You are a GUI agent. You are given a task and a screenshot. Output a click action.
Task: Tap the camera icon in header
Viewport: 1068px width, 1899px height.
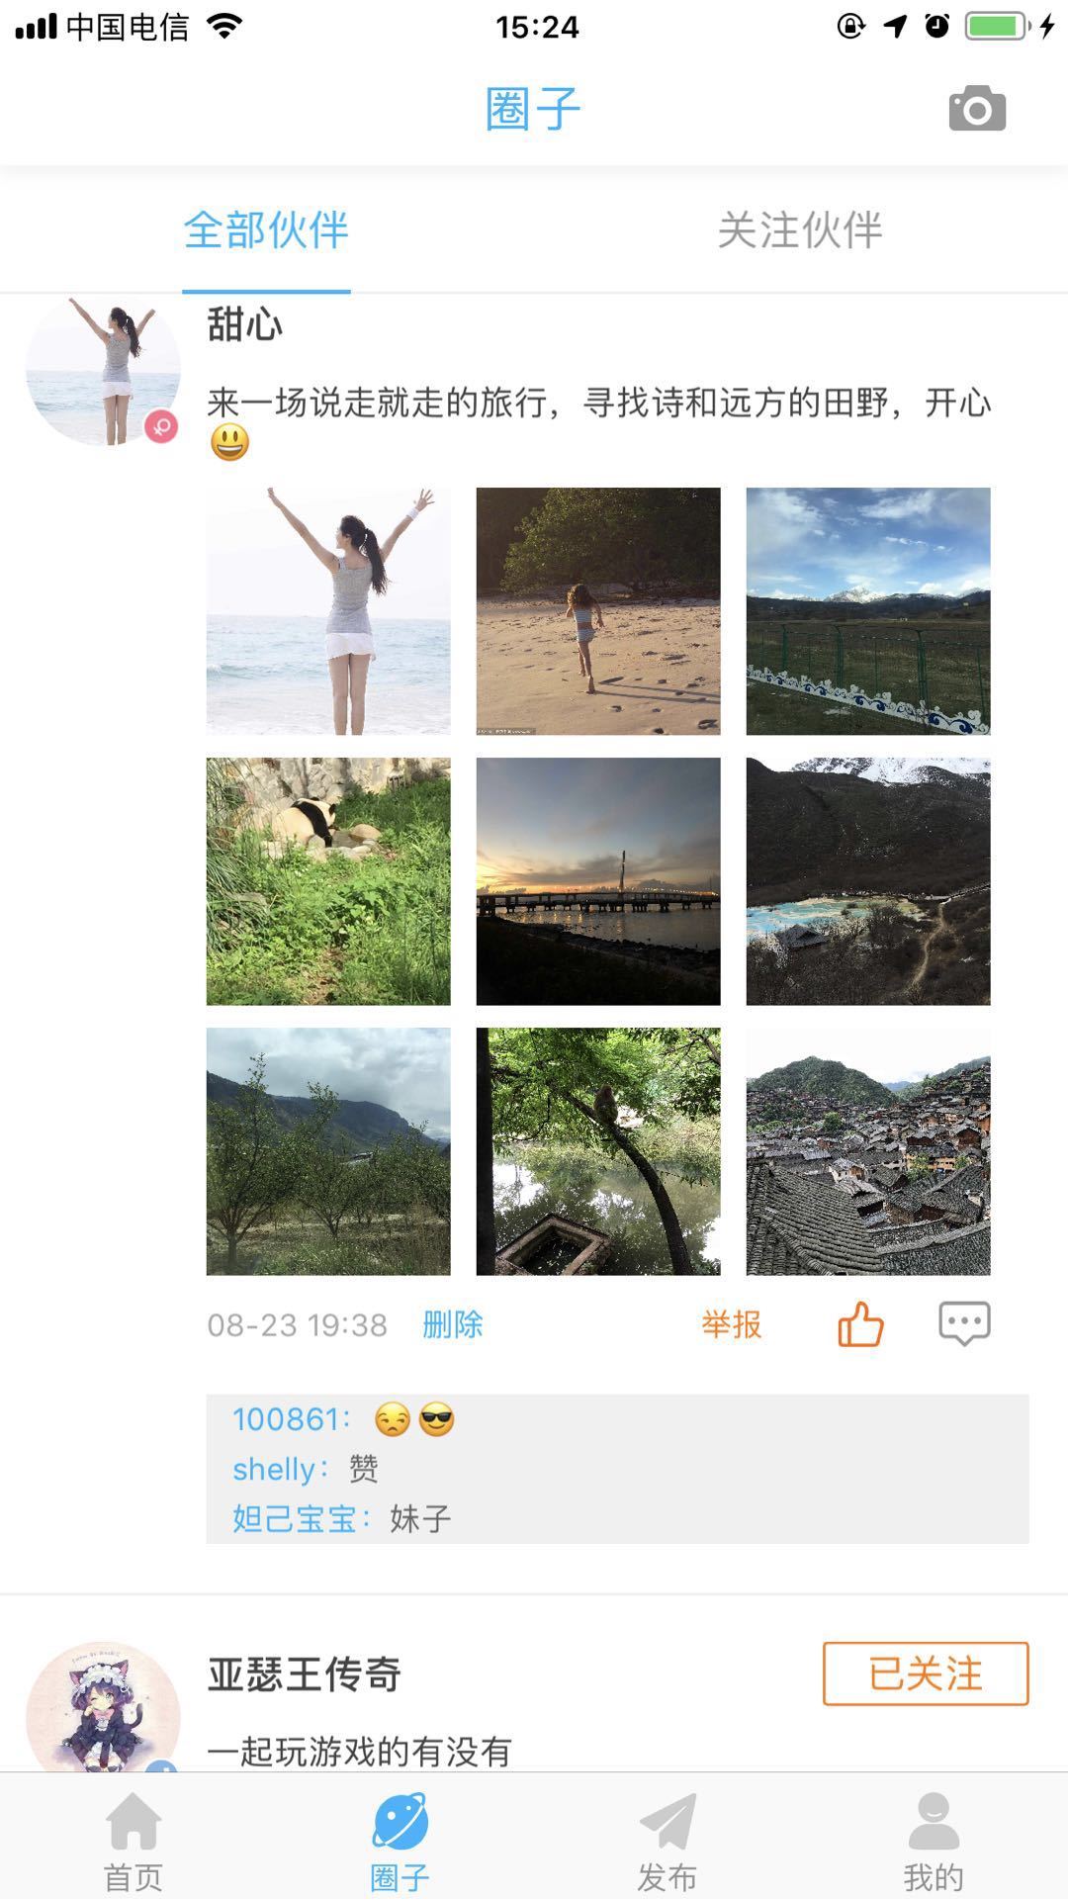(x=977, y=109)
